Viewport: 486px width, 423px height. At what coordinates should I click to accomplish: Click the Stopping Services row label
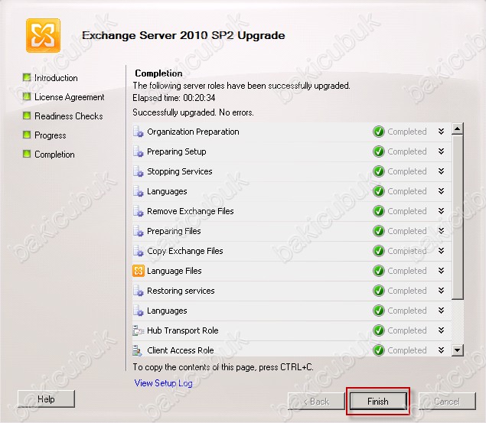coord(180,171)
